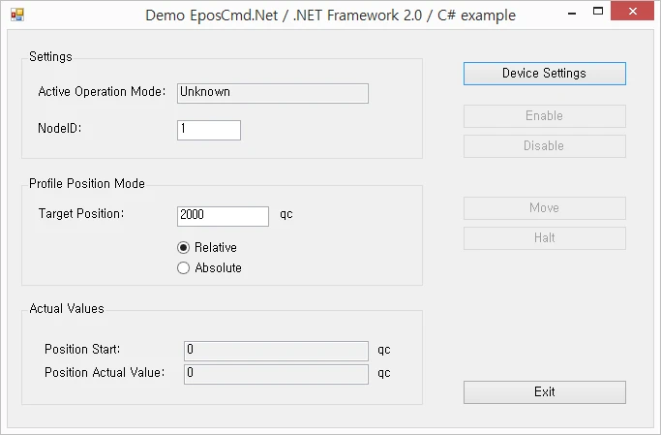This screenshot has width=661, height=435.
Task: Click the Disable button
Action: [x=545, y=146]
